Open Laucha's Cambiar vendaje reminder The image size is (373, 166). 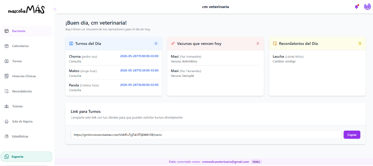pos(317,59)
